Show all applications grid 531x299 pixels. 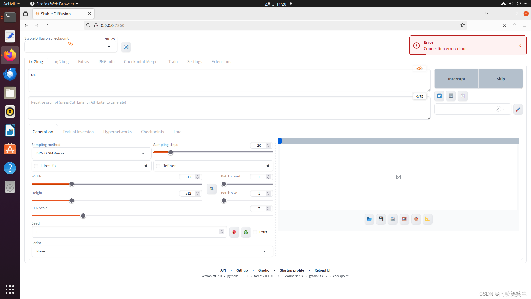(x=10, y=289)
